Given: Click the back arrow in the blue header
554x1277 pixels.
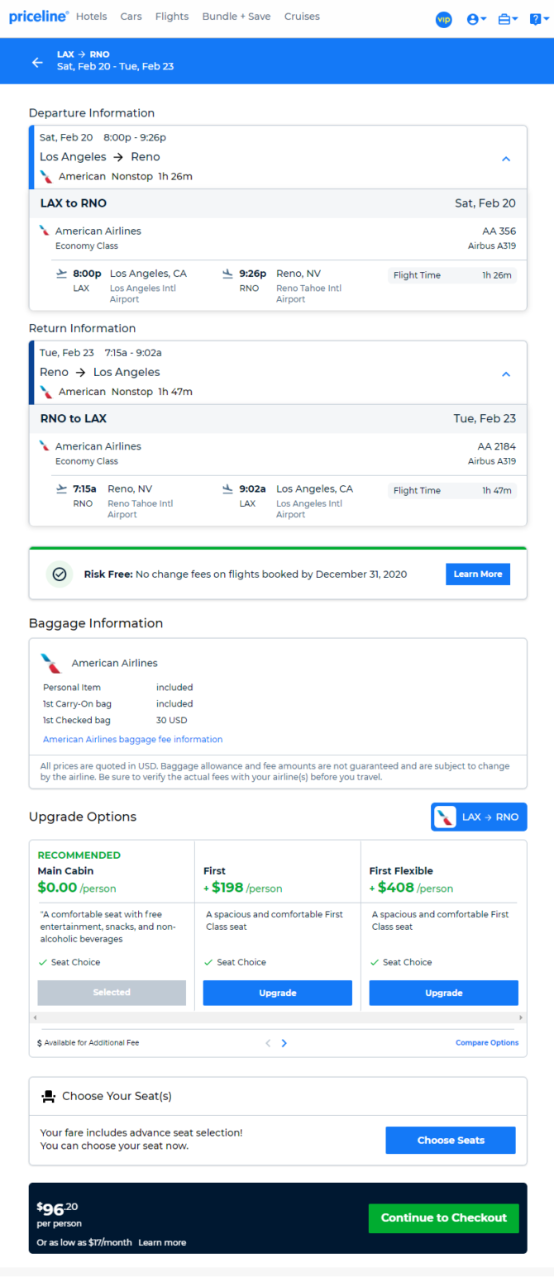Looking at the screenshot, I should [x=37, y=62].
